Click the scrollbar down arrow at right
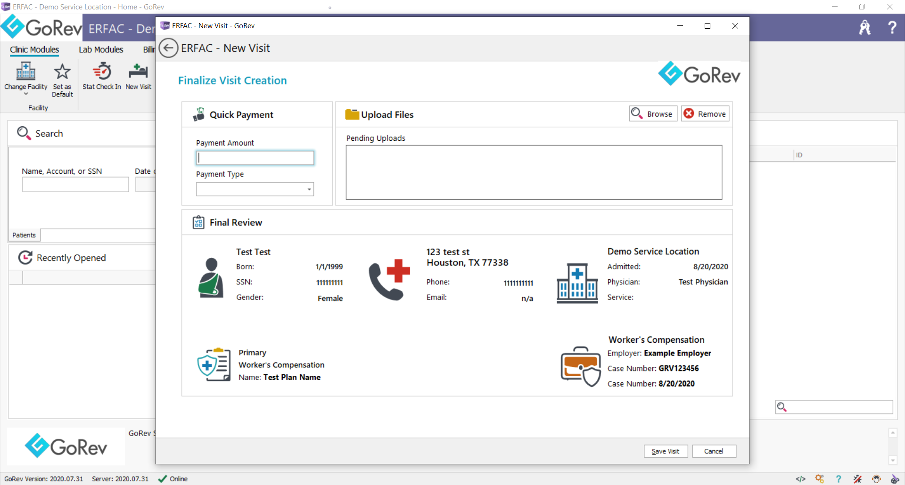The width and height of the screenshot is (905, 485). coord(892,460)
